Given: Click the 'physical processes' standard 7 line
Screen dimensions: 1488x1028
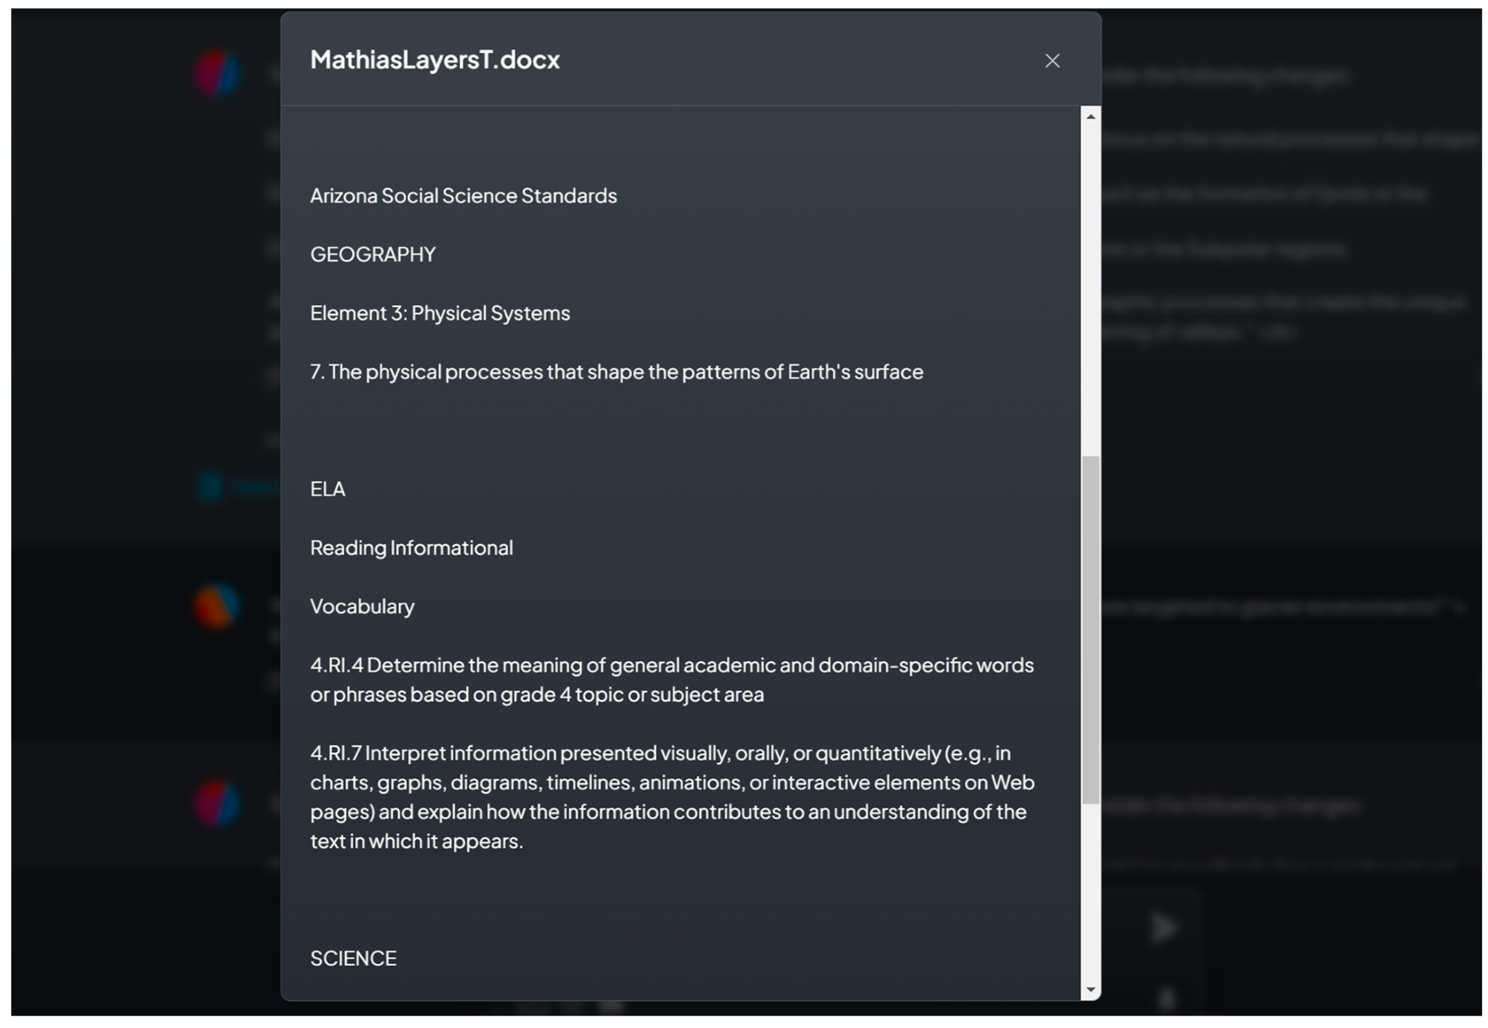Looking at the screenshot, I should point(616,372).
